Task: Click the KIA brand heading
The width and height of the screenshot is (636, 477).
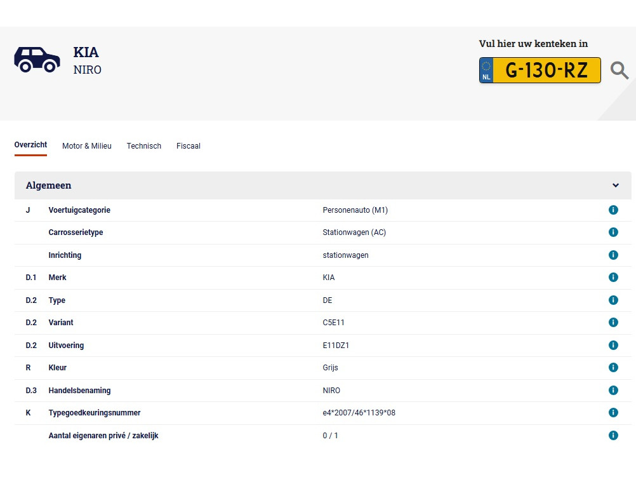Action: (86, 52)
